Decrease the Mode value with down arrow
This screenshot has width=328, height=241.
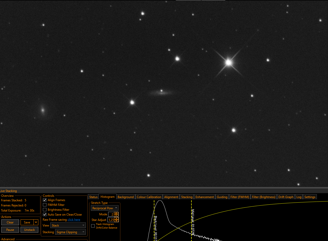click(x=116, y=216)
